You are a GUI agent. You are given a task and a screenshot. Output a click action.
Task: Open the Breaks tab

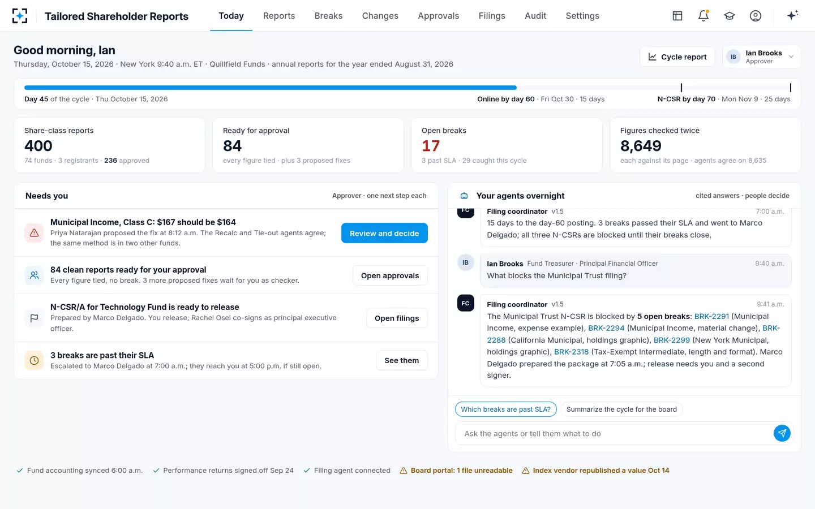pos(328,16)
